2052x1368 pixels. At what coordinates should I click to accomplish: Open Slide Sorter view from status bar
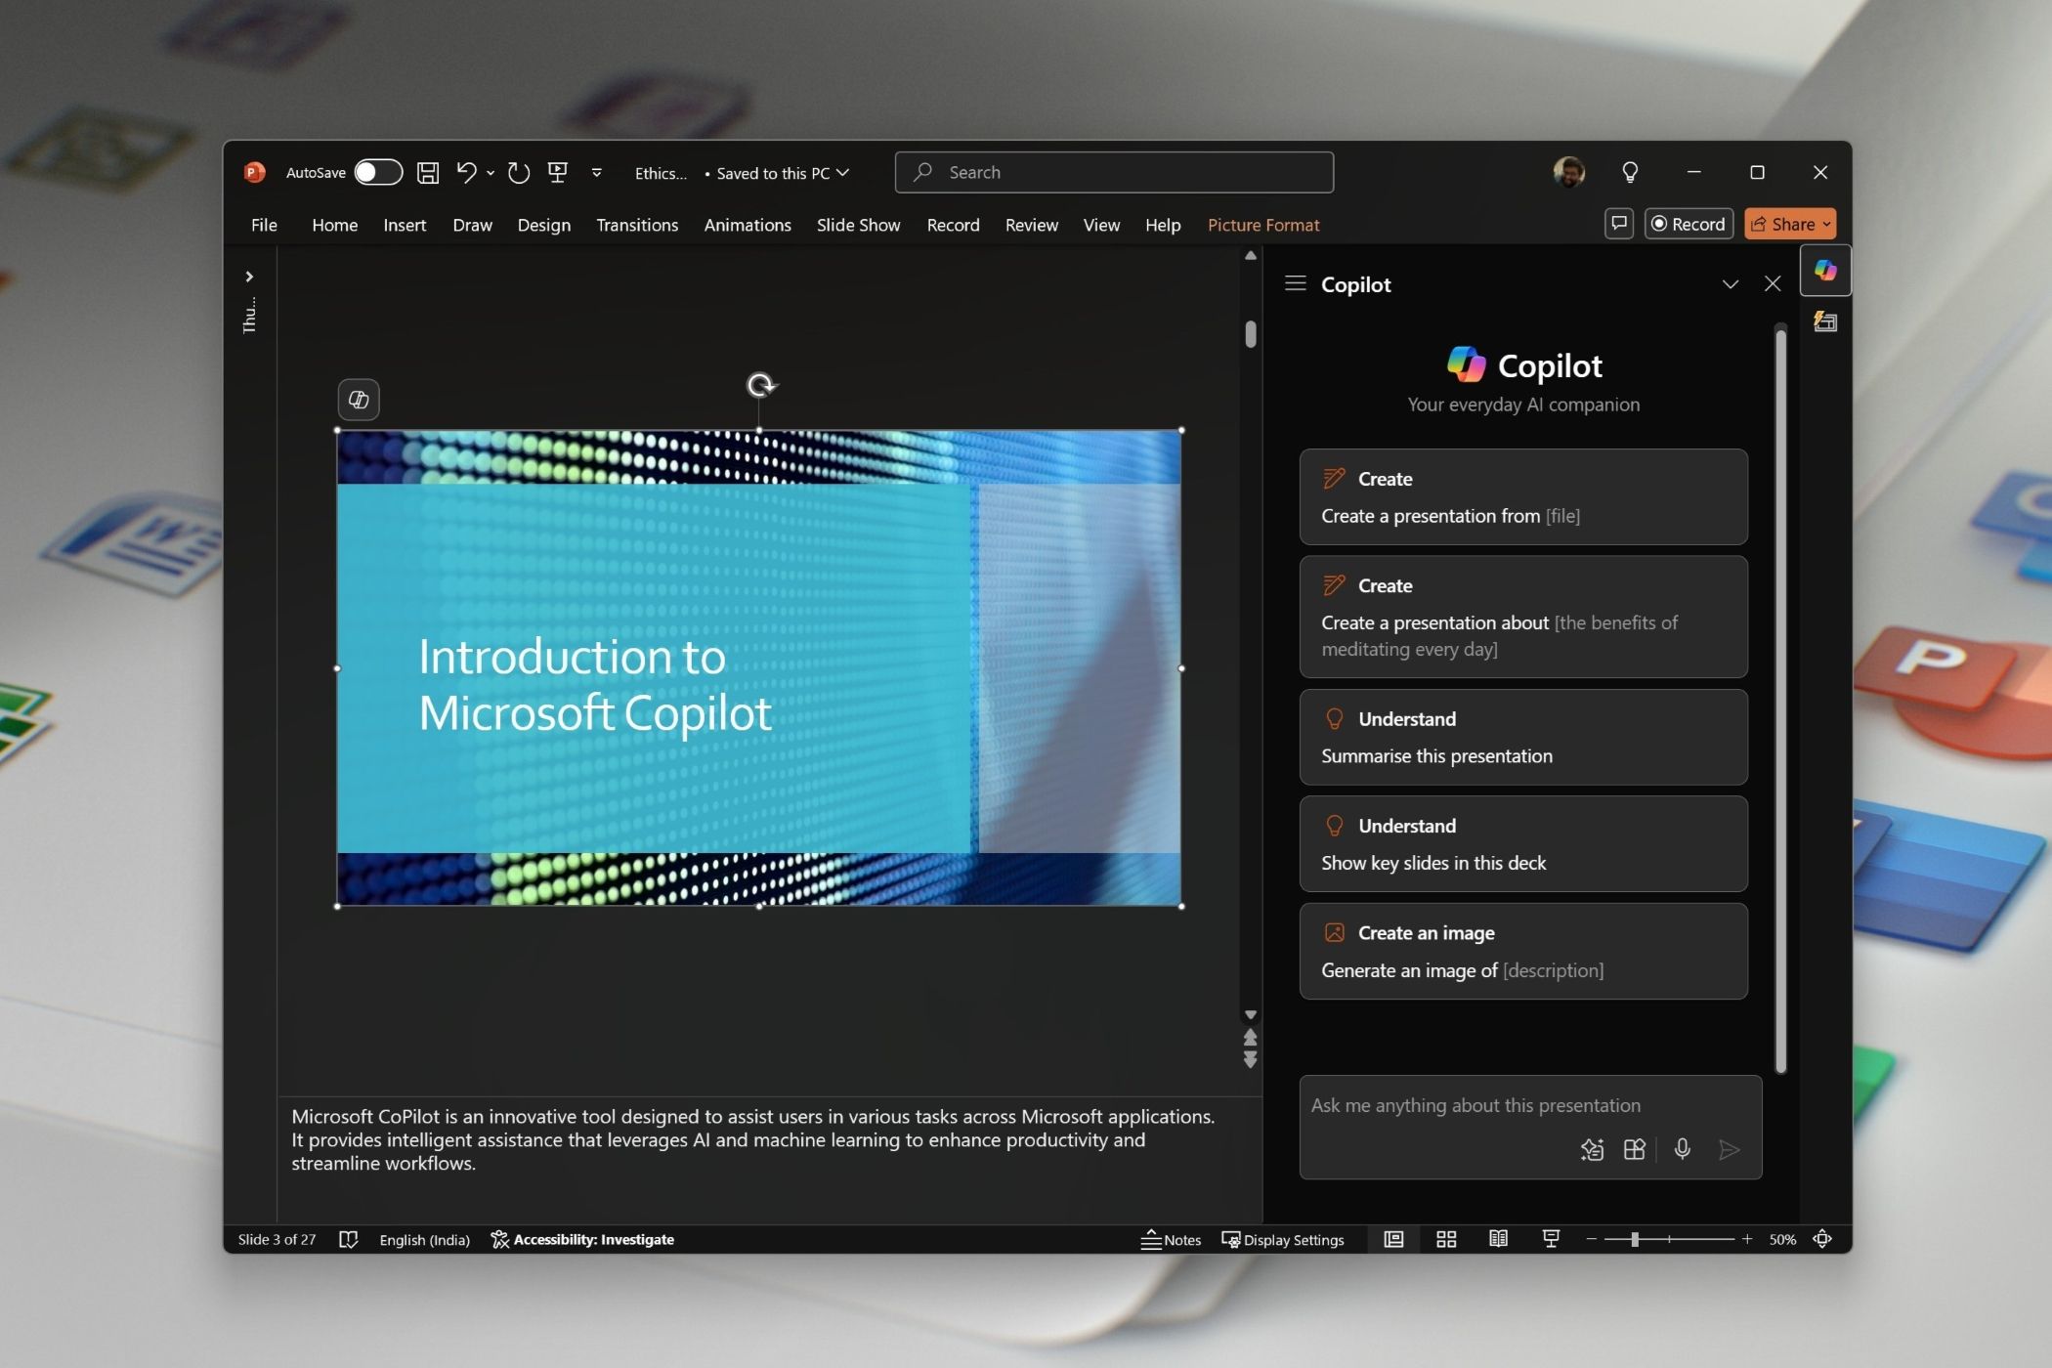[1446, 1239]
